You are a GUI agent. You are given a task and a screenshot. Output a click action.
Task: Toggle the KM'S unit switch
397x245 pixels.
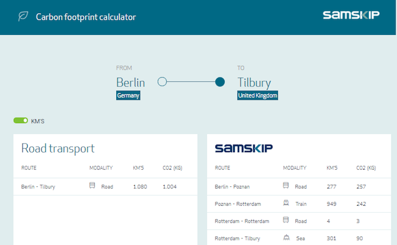pos(21,120)
